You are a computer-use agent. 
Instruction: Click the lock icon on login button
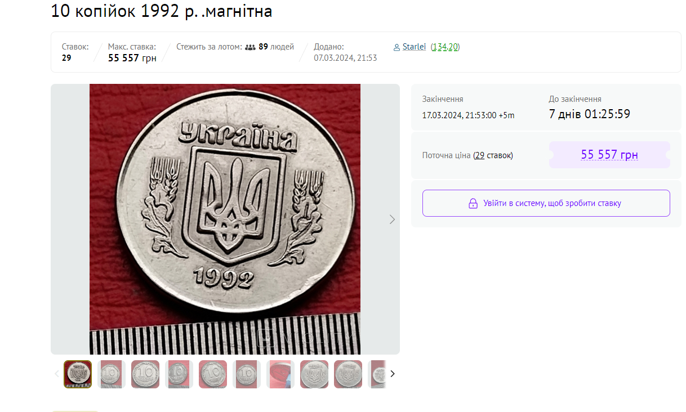tap(473, 204)
